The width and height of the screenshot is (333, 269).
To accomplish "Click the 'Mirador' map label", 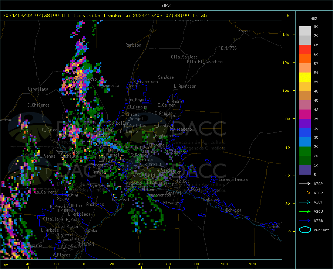I will (171, 203).
